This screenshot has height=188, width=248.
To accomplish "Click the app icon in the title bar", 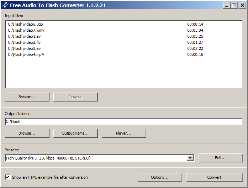I will 5,5.
